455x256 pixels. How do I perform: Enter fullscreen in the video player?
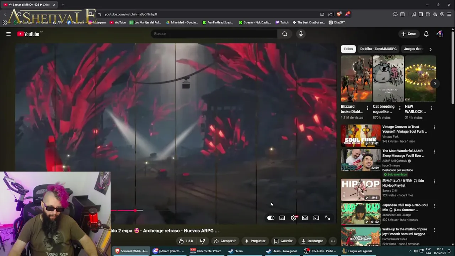click(328, 218)
